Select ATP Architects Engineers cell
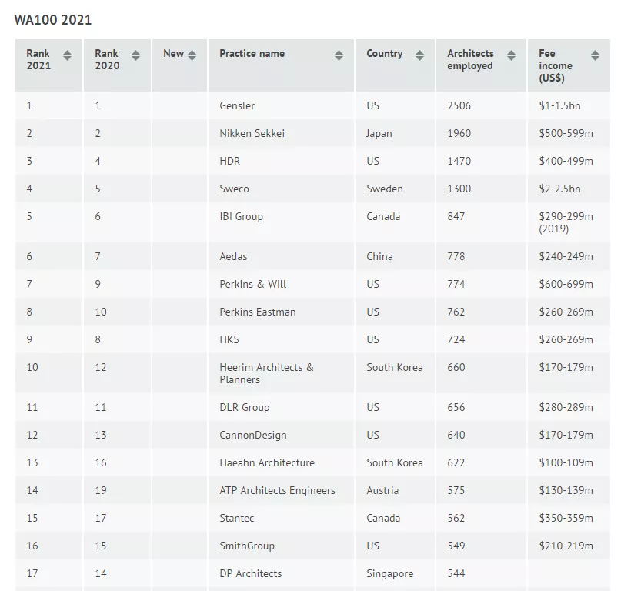Viewport: 641px width, 591px height. click(x=282, y=490)
